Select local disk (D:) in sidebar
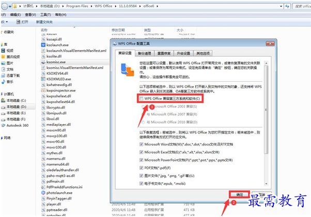Screen dimensions: 311x217 point(13,107)
